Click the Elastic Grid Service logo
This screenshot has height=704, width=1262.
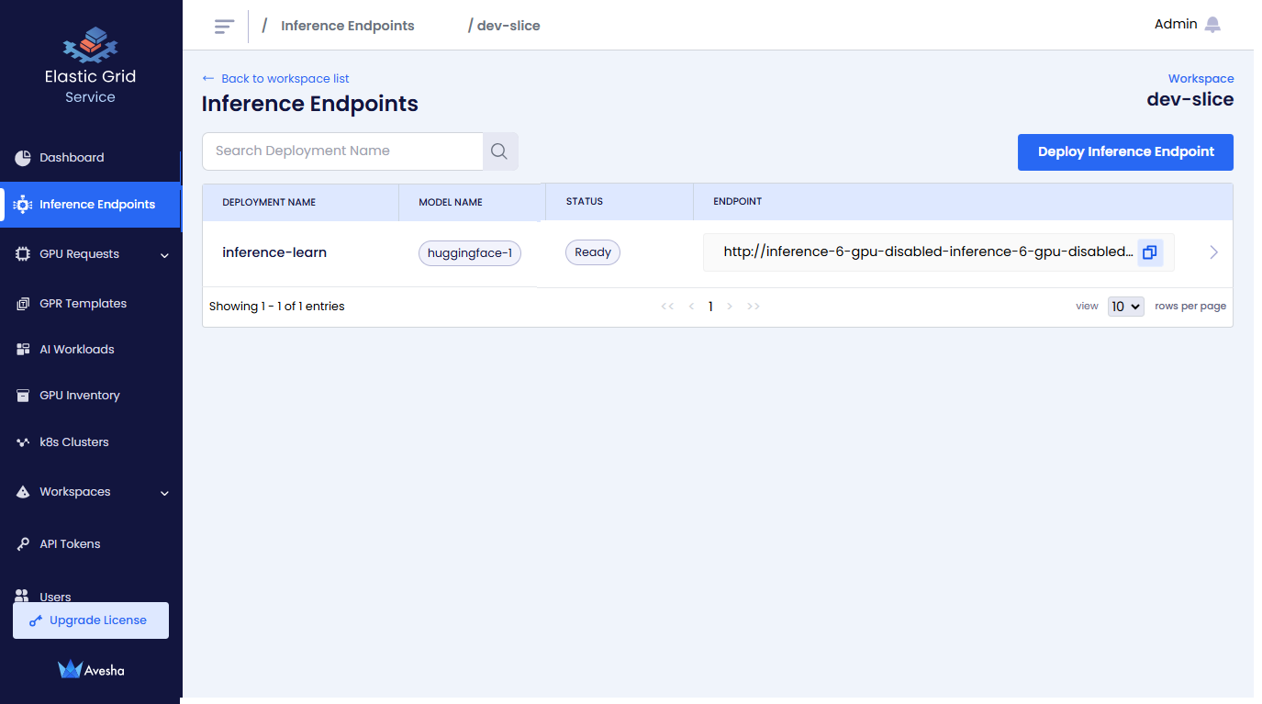coord(90,46)
